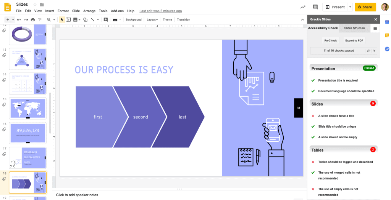The height and width of the screenshot is (200, 391).
Task: Click the Theme toolbar button
Action: tap(167, 20)
